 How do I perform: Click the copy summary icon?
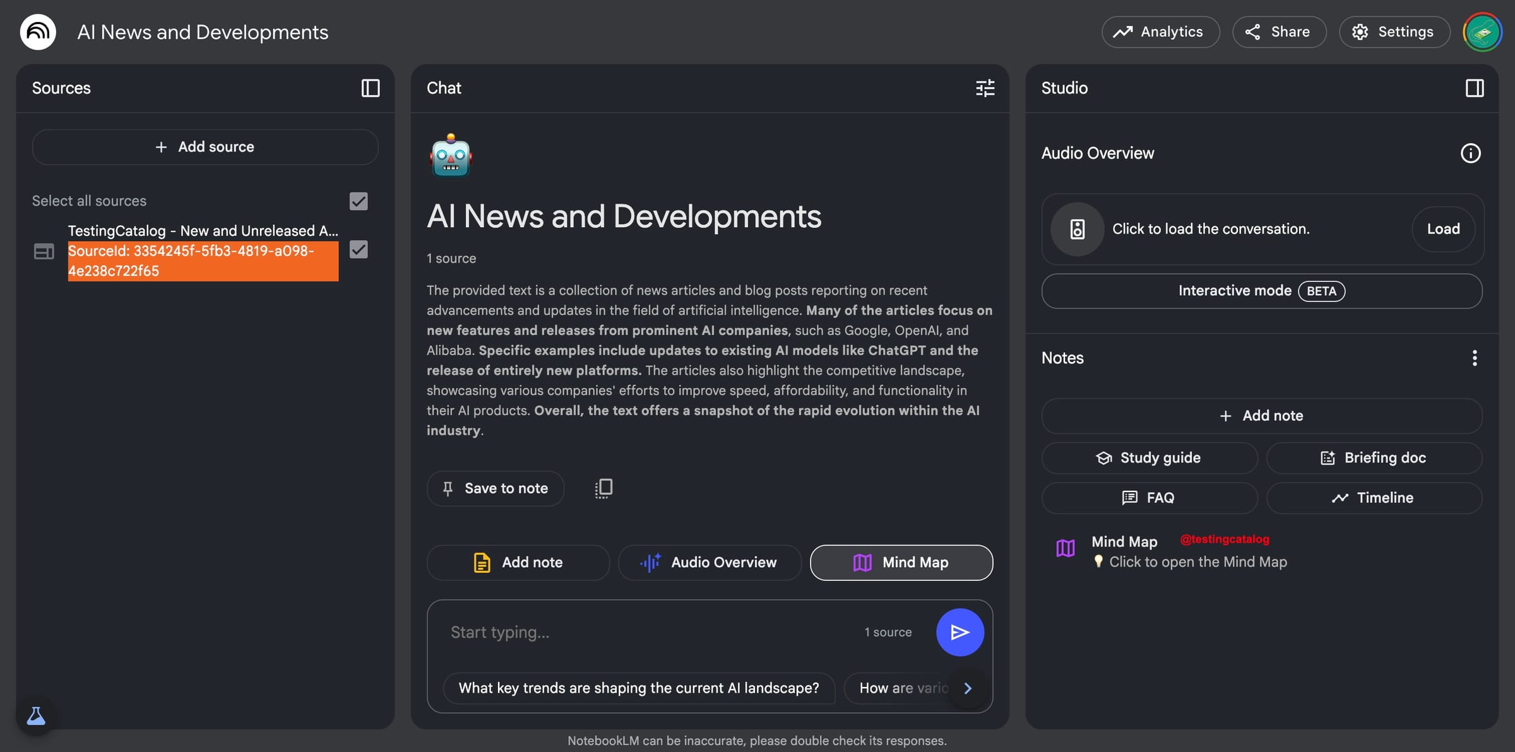(x=603, y=488)
